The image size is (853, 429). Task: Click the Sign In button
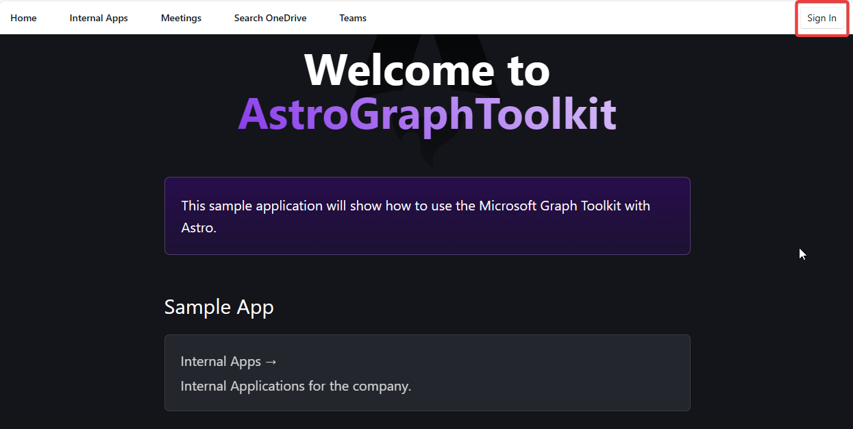click(x=821, y=19)
